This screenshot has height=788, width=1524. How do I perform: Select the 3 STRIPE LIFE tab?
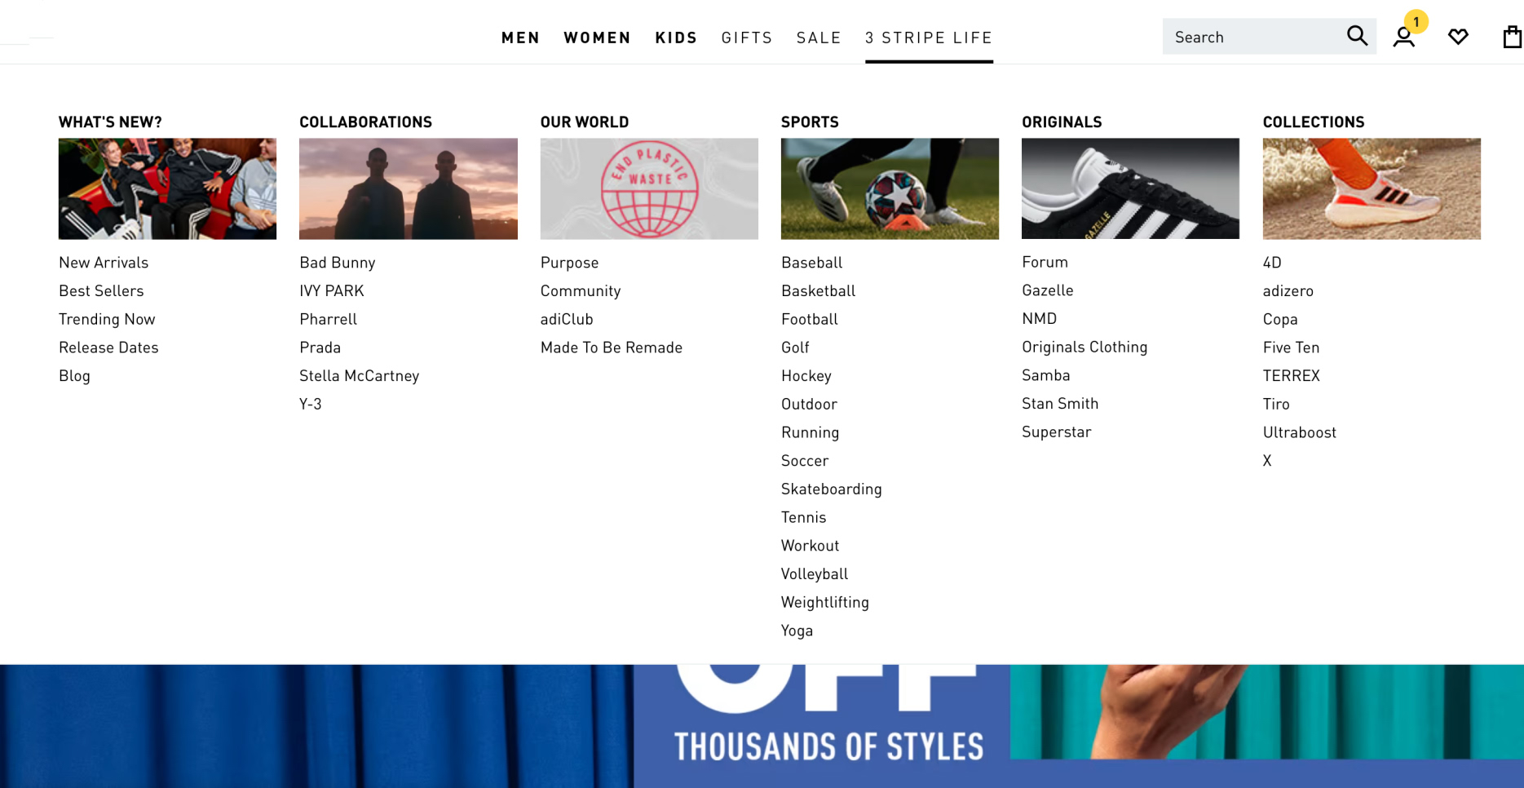point(928,38)
